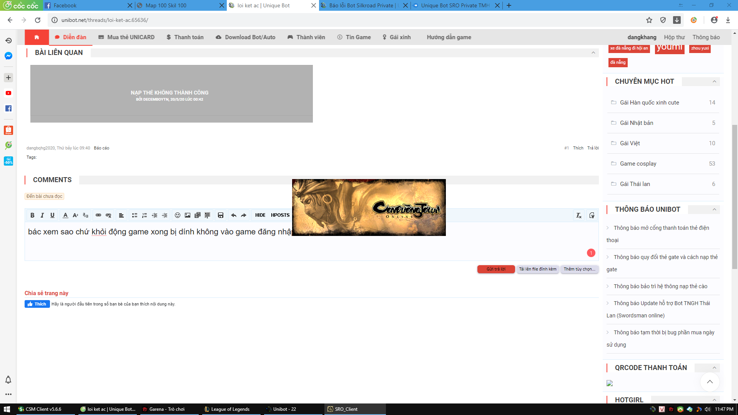
Task: Collapse the BÀI LIÊN QUAN section
Action: [x=593, y=53]
